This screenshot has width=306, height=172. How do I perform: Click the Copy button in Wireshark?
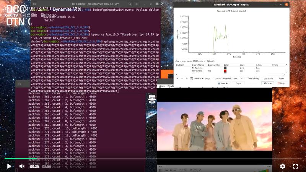pos(238,83)
